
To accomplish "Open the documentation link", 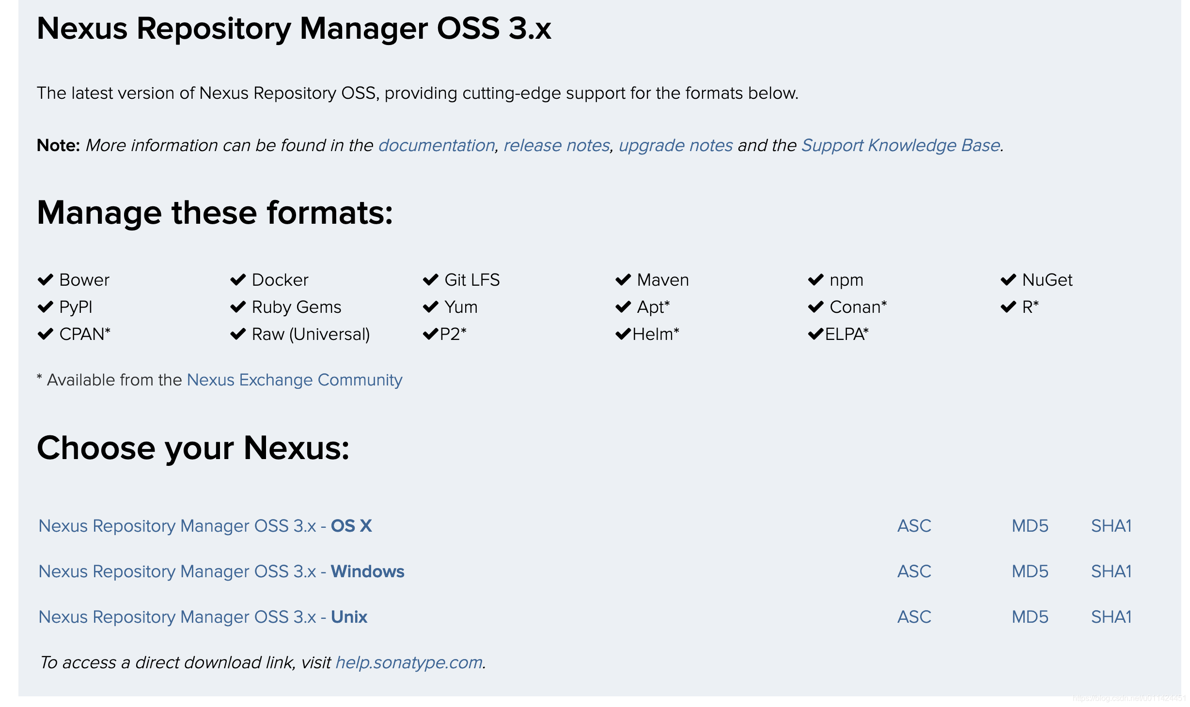I will pyautogui.click(x=437, y=145).
